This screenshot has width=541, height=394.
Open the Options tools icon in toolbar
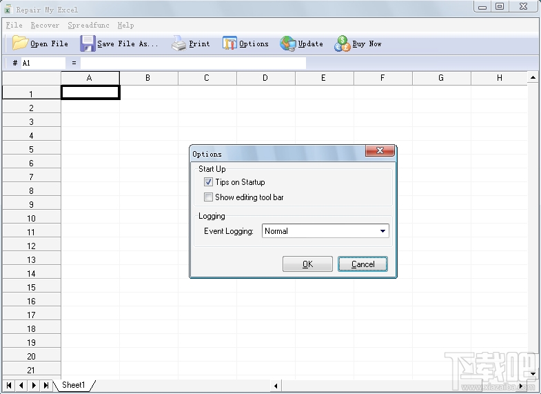[229, 43]
